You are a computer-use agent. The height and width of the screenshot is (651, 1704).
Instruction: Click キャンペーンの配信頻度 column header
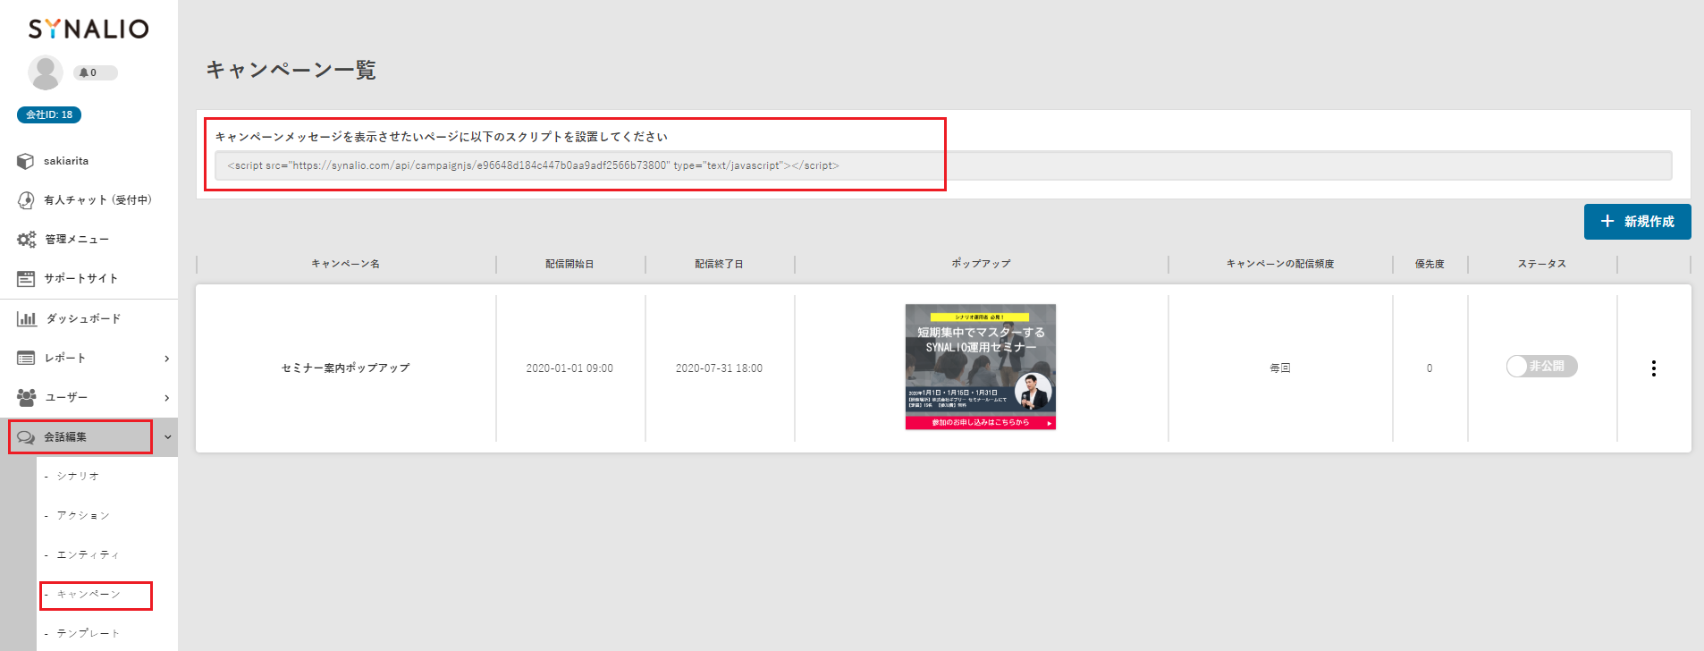tap(1280, 264)
